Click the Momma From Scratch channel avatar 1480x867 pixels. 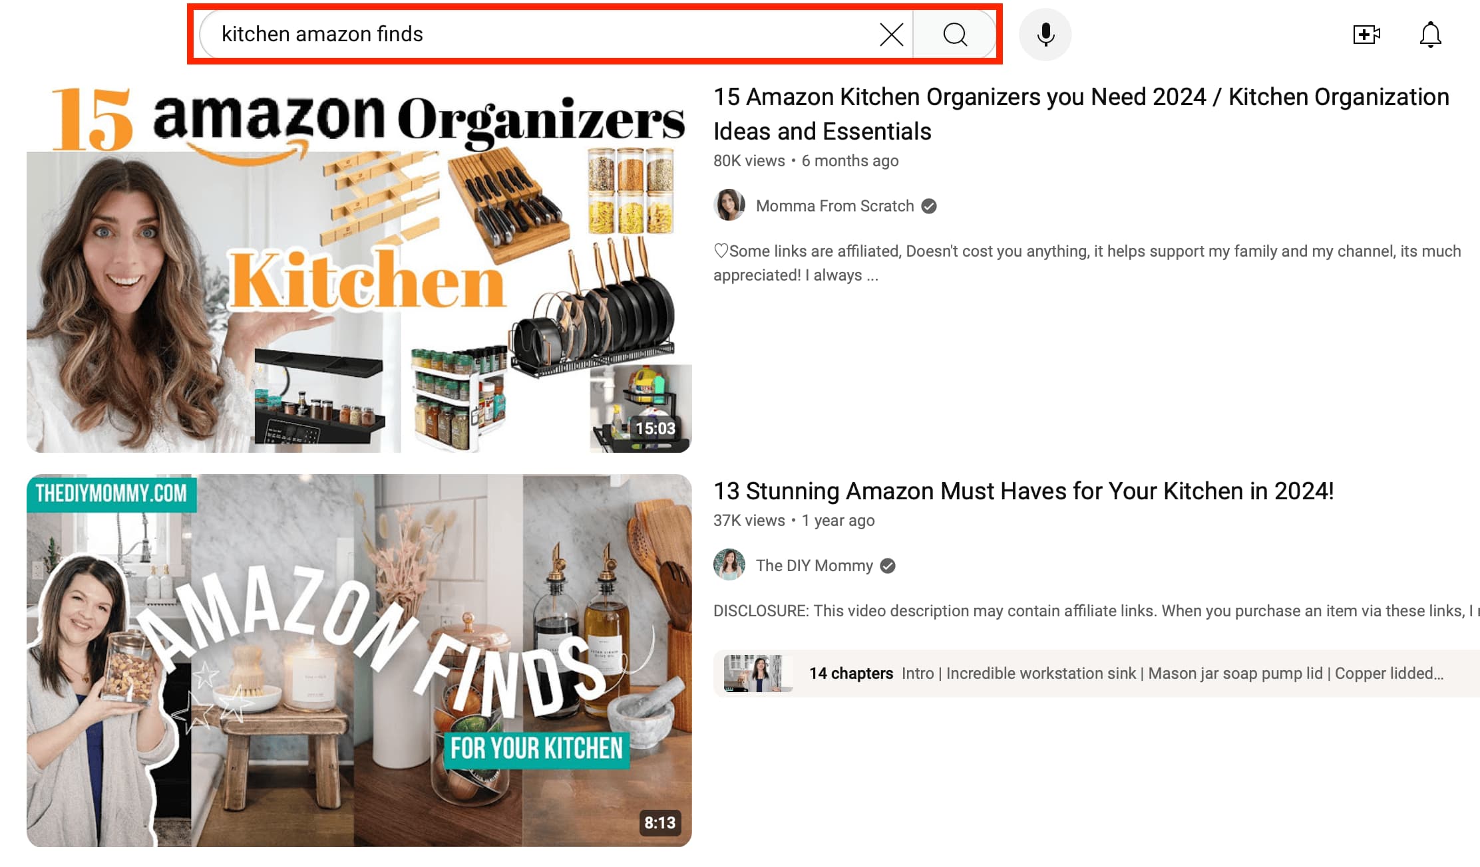729,205
